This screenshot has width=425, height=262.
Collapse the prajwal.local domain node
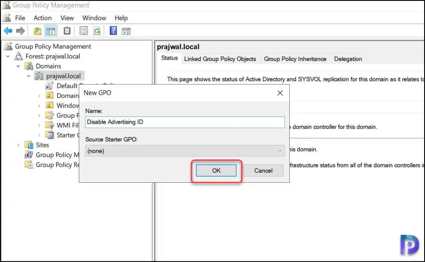28,76
